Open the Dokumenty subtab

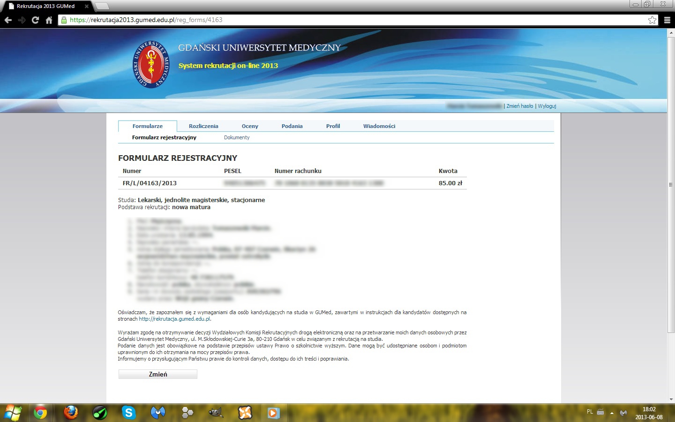(237, 137)
